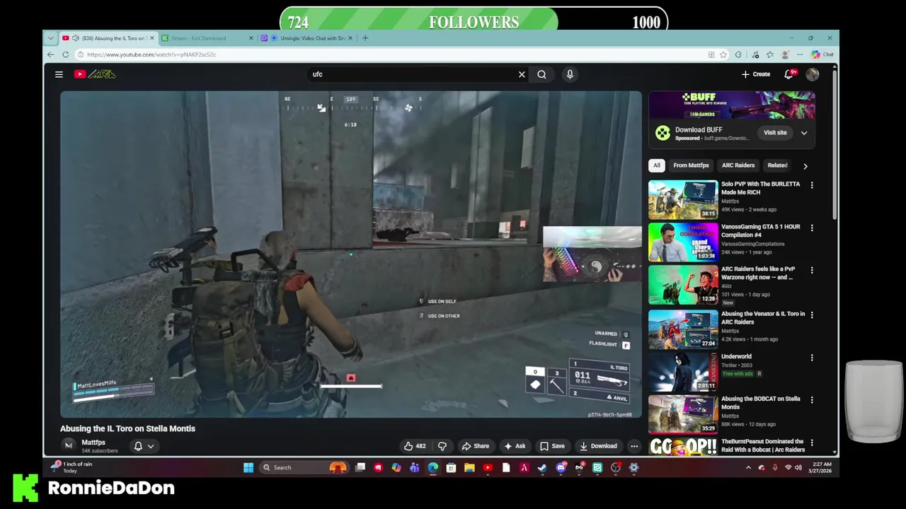Expand the Download BUFF ad chevron
Screen dimensions: 906x509
(x=804, y=133)
